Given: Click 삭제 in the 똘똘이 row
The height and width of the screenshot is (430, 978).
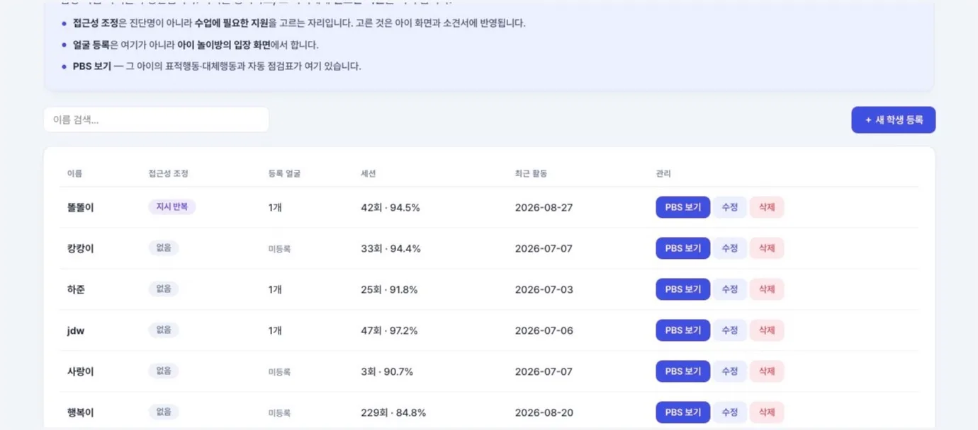Looking at the screenshot, I should click(767, 207).
